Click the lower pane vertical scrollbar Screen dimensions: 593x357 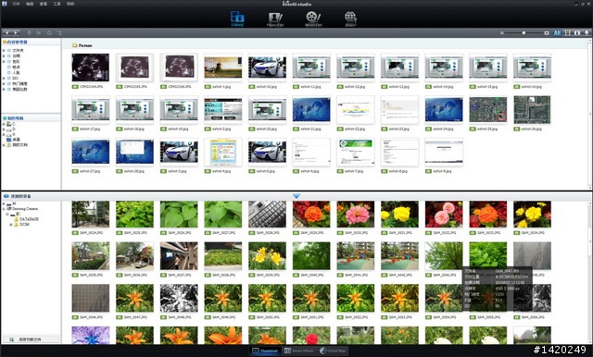pos(590,272)
